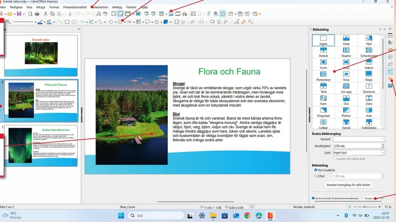Select the Hjul slide transition

[369, 41]
